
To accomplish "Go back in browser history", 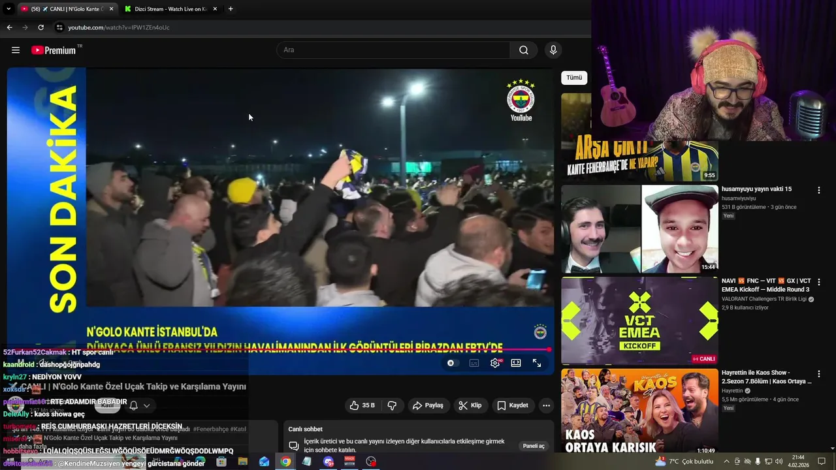I will click(9, 27).
